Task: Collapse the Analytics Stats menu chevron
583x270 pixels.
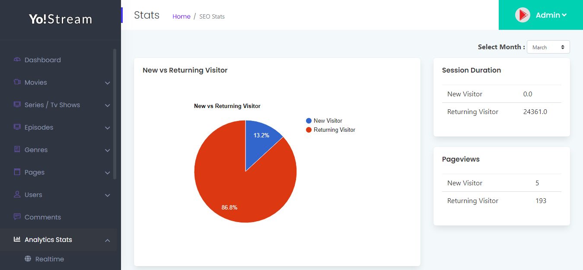Action: (108, 240)
